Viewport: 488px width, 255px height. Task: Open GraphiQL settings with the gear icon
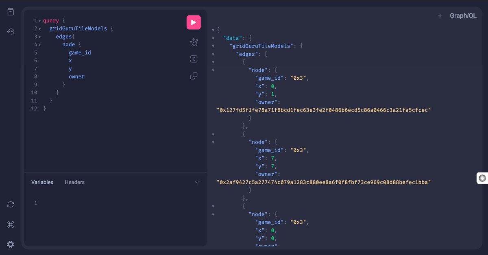pyautogui.click(x=10, y=244)
